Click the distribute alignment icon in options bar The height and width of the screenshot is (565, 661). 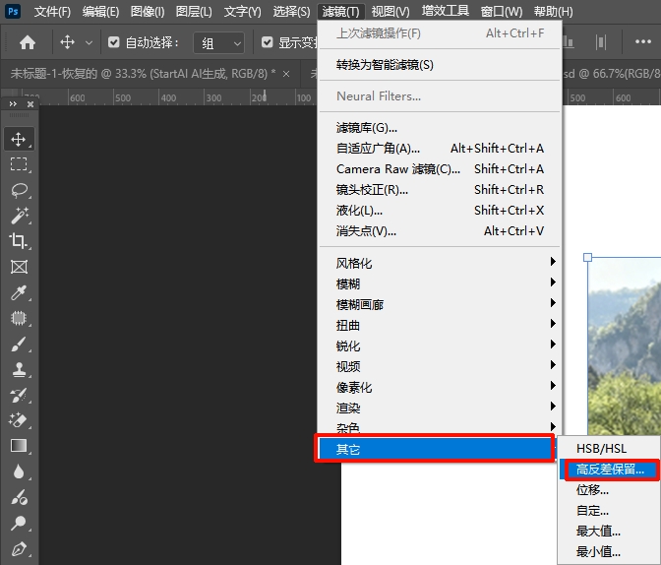(601, 42)
